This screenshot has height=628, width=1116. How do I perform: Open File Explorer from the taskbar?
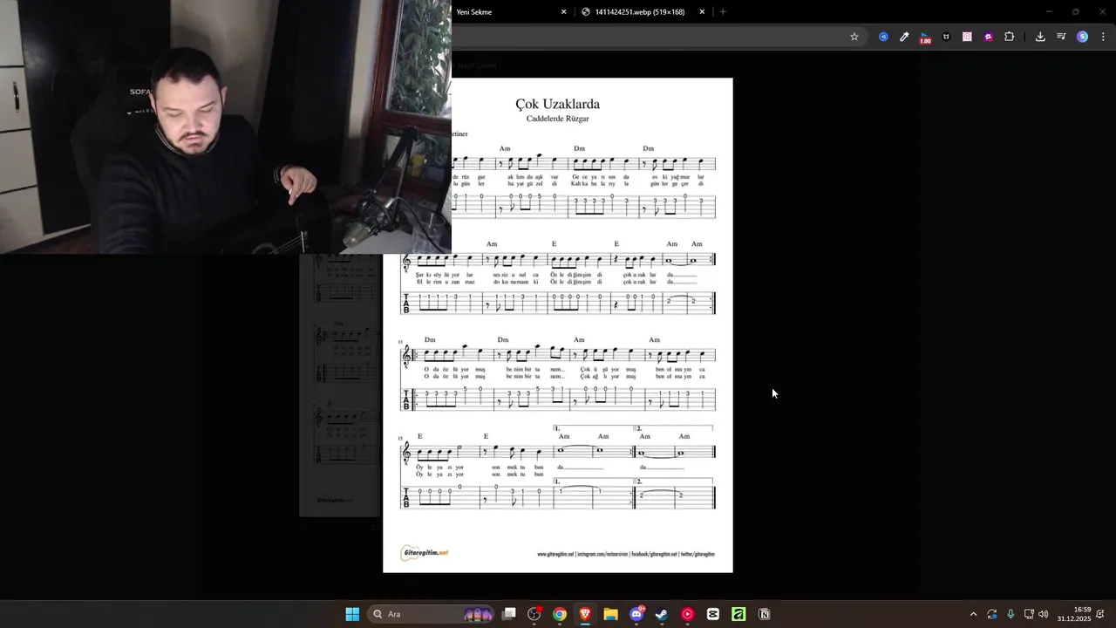click(610, 614)
